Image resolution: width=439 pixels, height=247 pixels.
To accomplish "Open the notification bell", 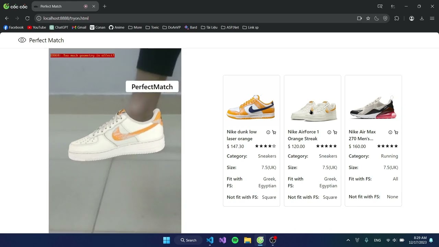I will click(x=431, y=240).
